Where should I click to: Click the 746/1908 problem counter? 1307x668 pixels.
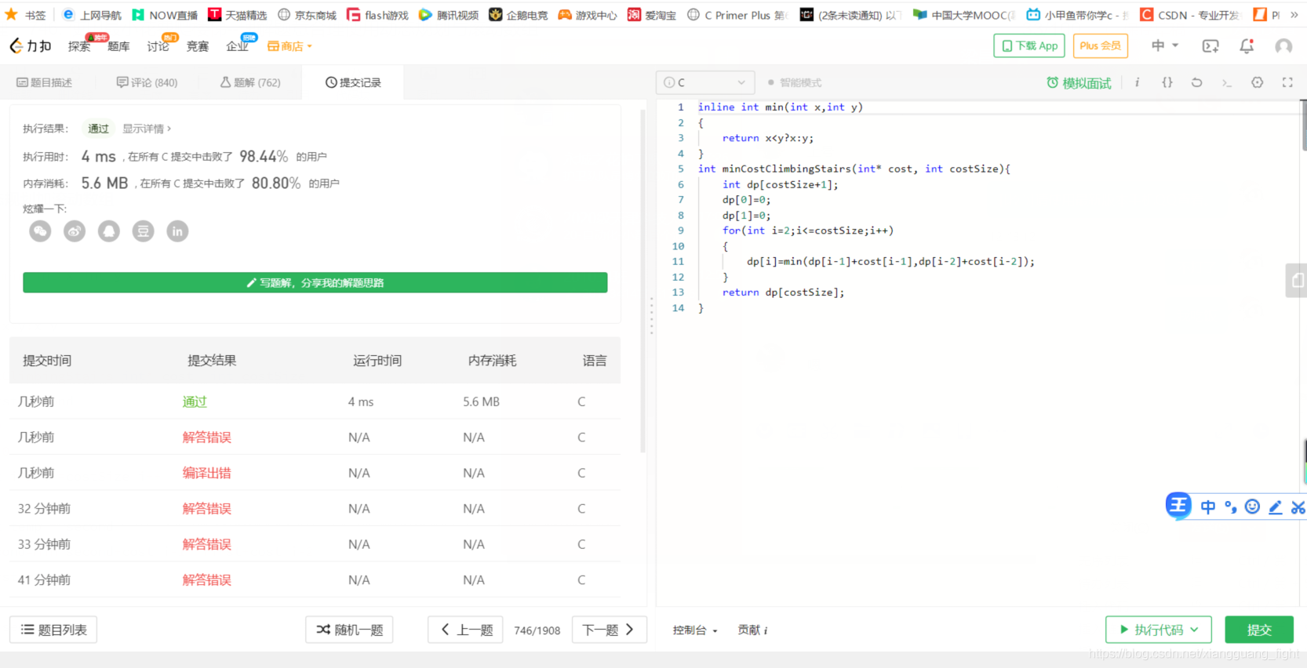(537, 630)
